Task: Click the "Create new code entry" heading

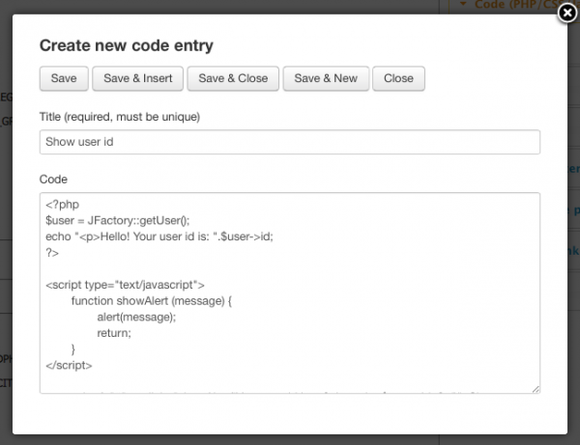Action: 127,45
